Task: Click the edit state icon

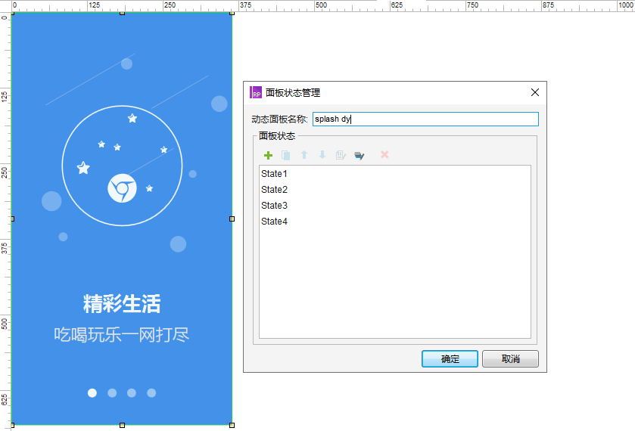Action: pyautogui.click(x=341, y=155)
